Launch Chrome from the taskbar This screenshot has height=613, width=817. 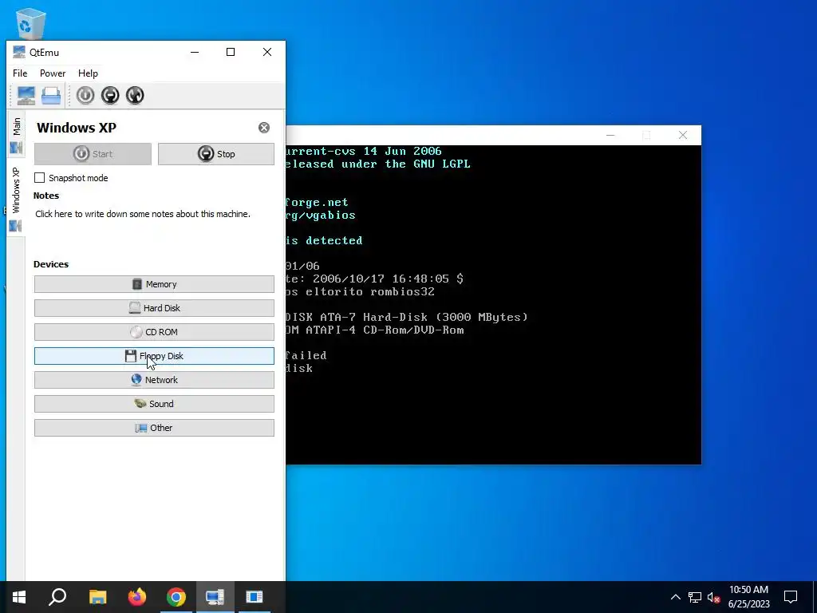tap(176, 597)
